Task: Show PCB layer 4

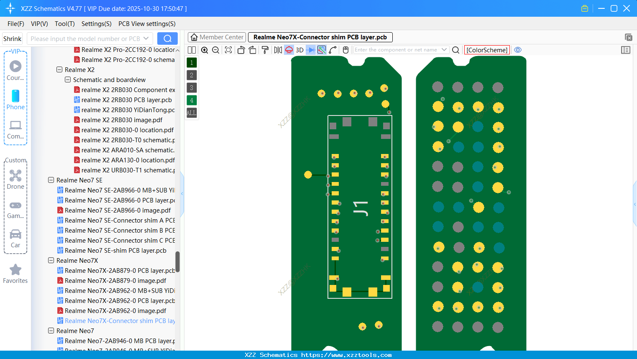Action: (x=192, y=100)
